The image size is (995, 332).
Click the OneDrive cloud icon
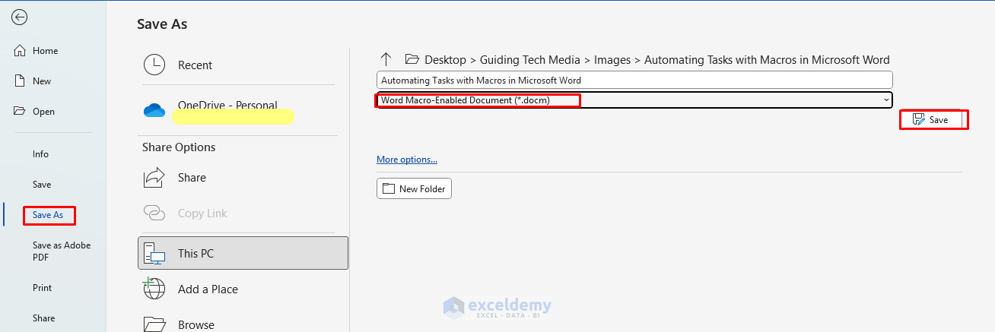[x=154, y=110]
